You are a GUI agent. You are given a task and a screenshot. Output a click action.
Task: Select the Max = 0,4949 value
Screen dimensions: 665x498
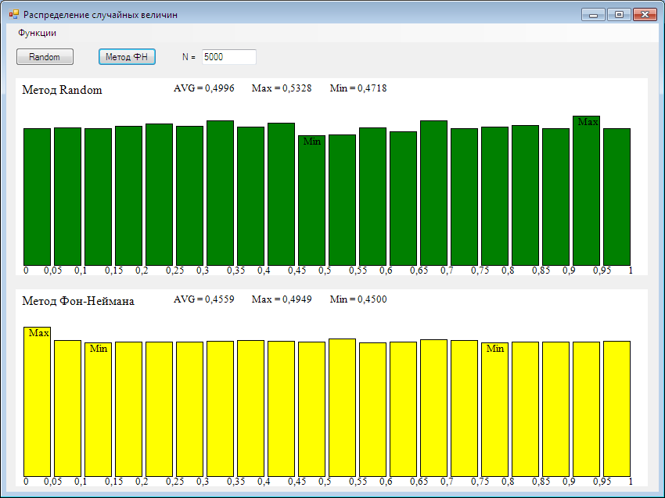pyautogui.click(x=282, y=299)
